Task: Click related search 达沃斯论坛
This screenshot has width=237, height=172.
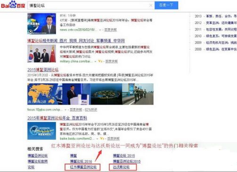Action: coord(121,167)
